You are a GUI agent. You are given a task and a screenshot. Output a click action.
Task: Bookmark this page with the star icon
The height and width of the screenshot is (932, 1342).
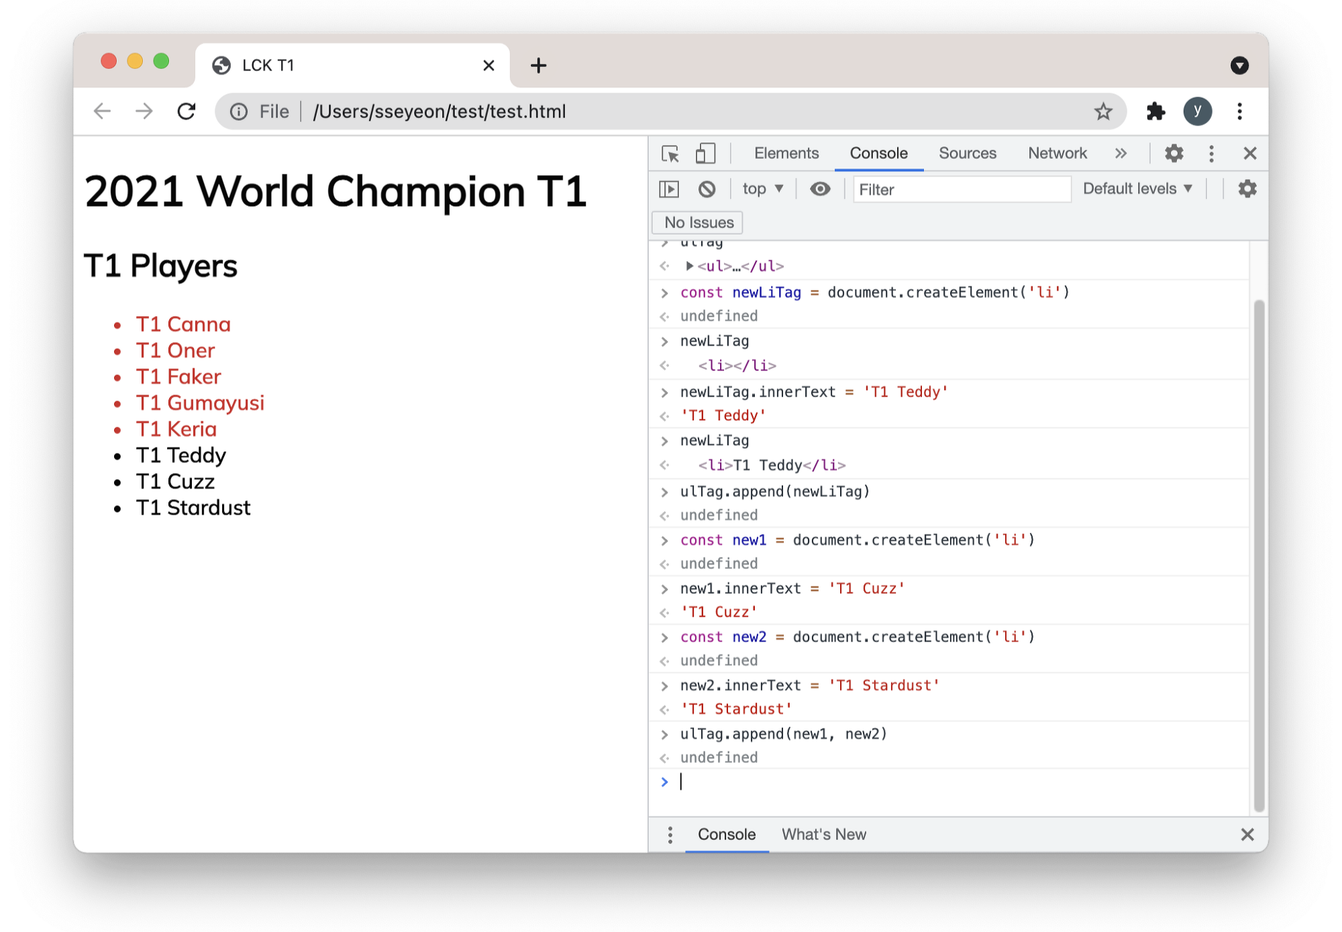(x=1103, y=111)
